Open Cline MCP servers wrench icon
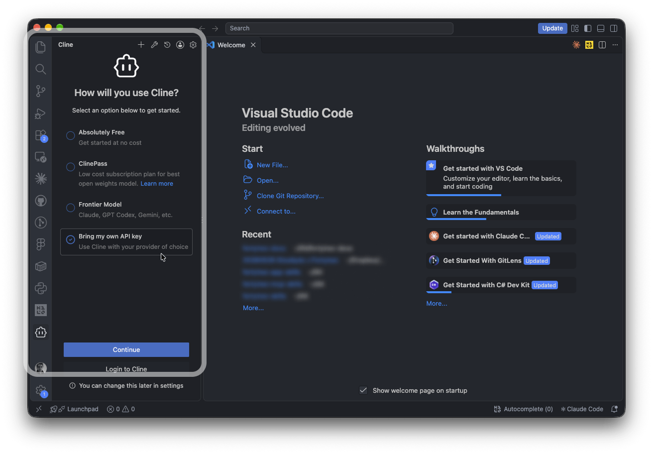This screenshot has height=454, width=653. click(154, 45)
